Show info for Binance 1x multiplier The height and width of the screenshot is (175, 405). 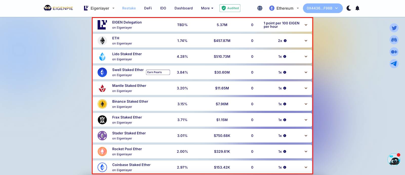pyautogui.click(x=285, y=104)
